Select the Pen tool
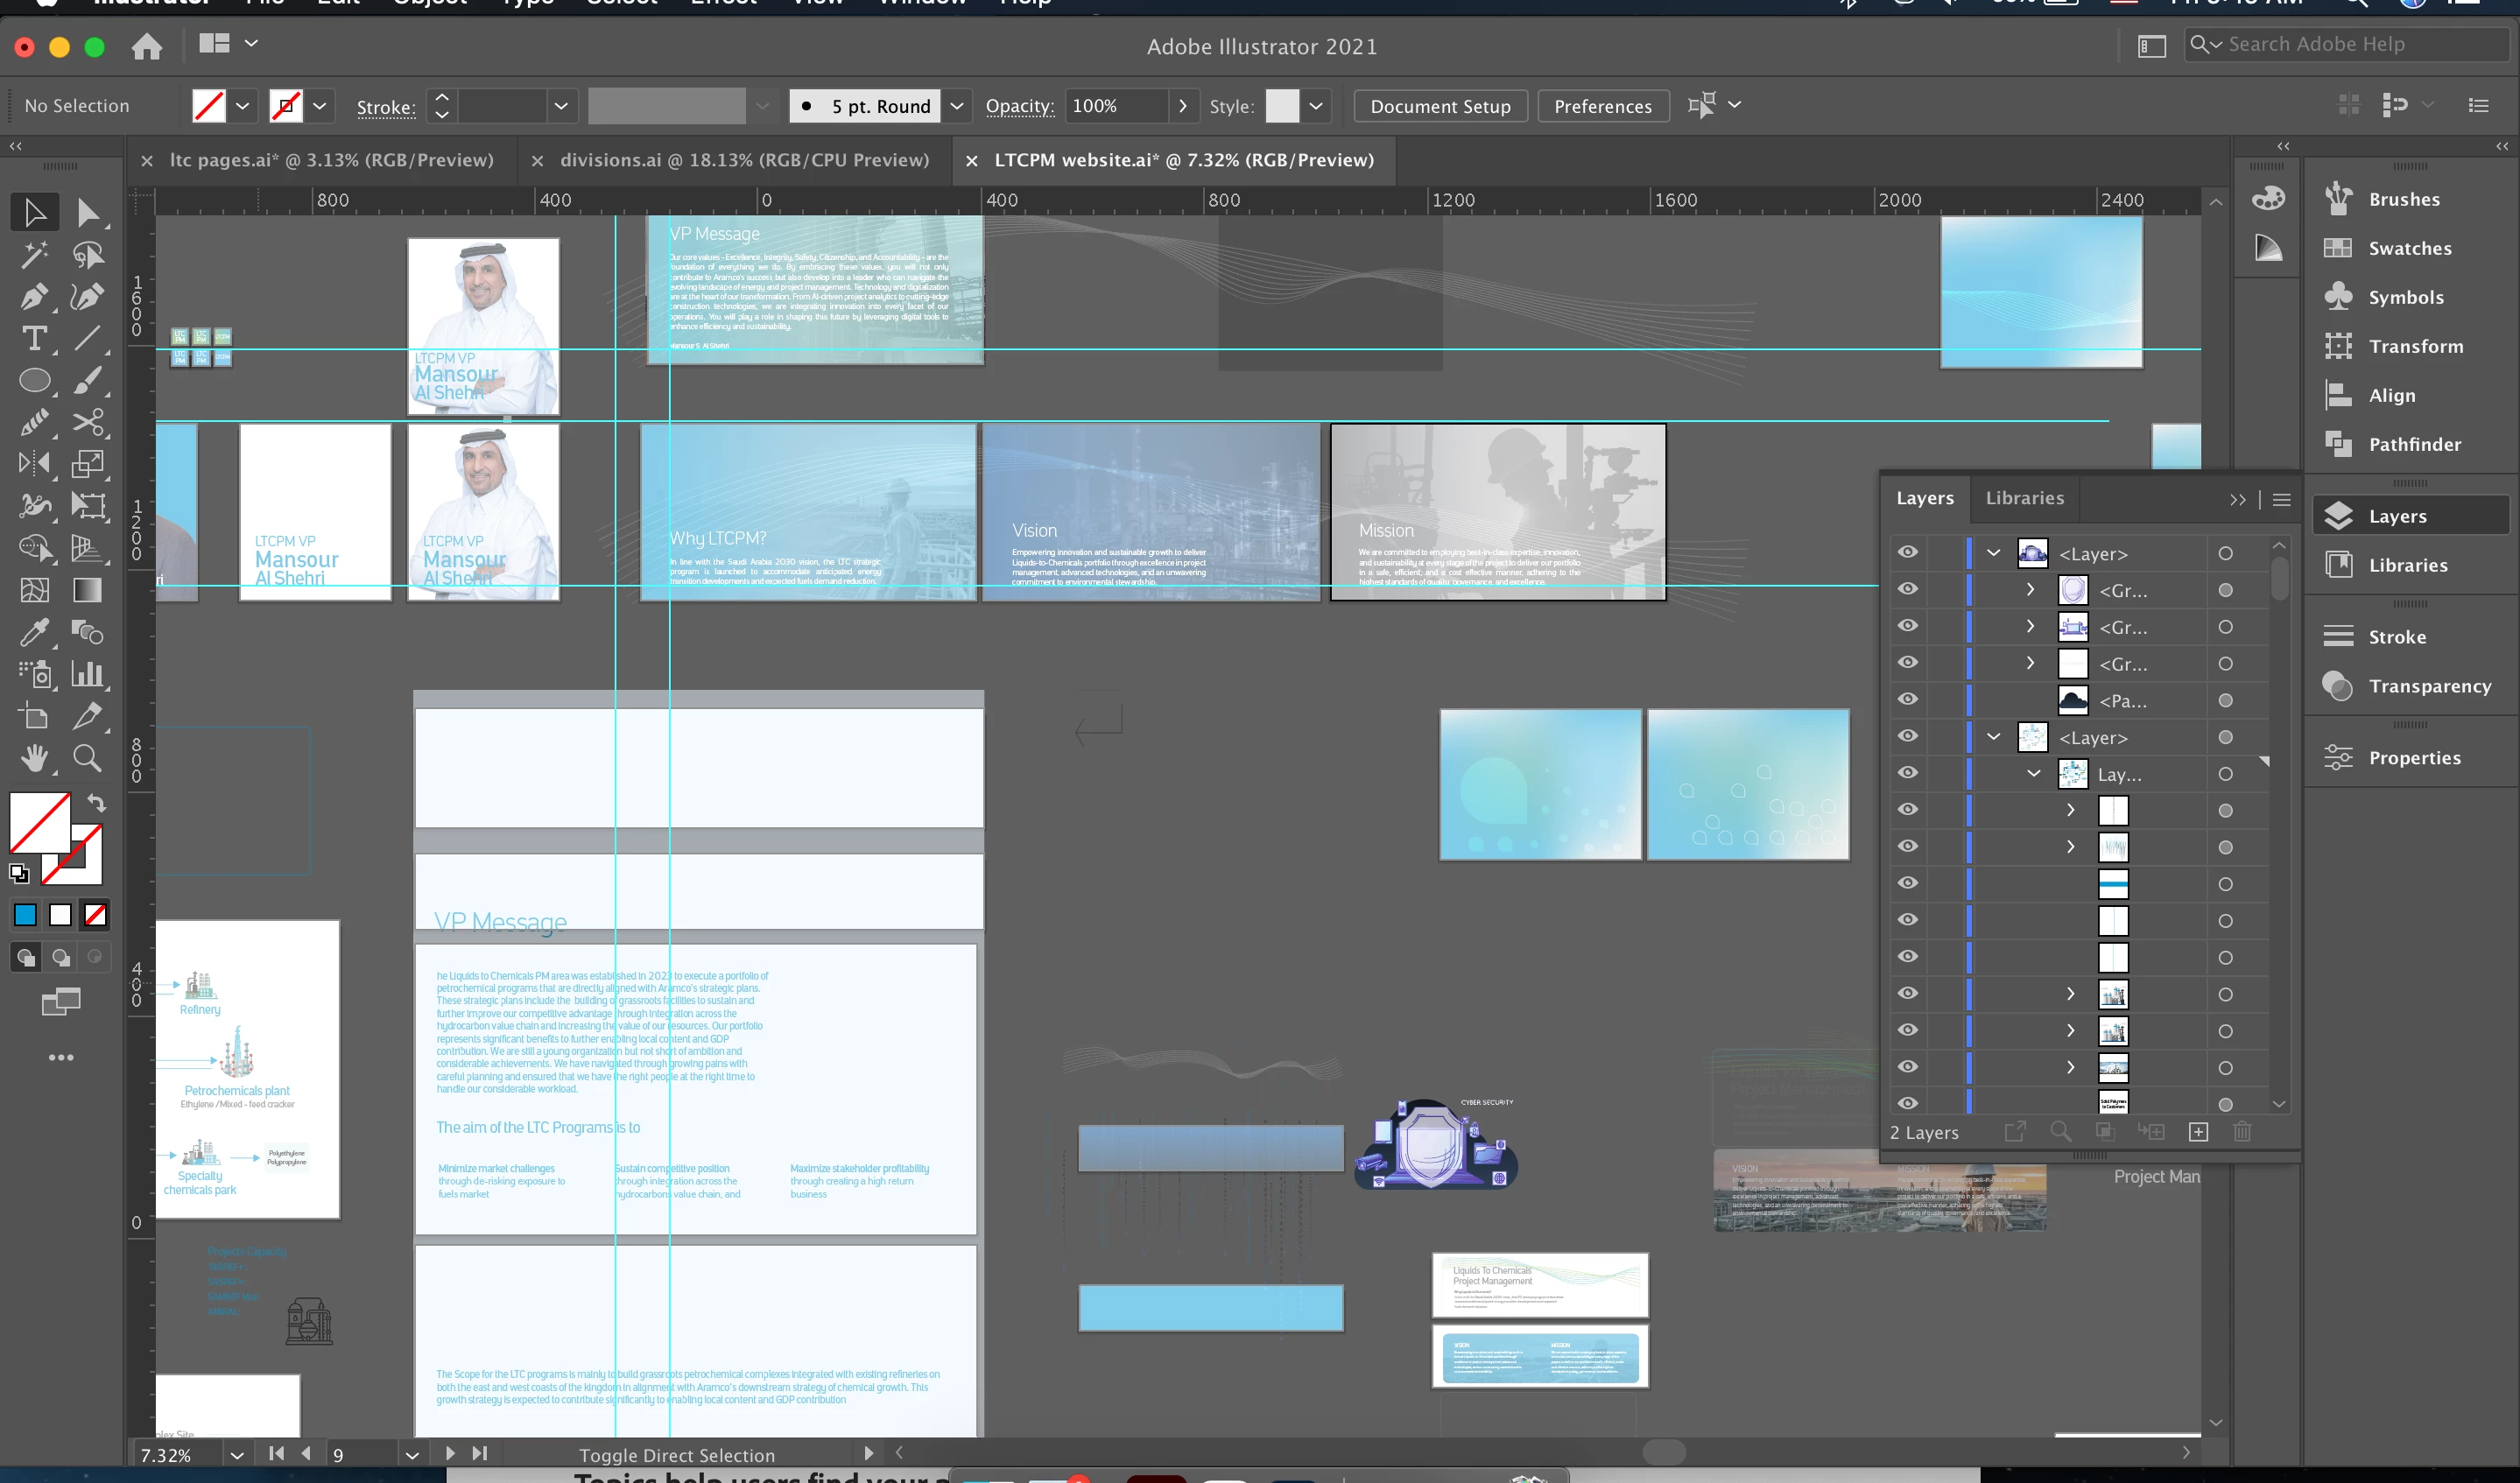Screen dimensions: 2520x1483 pos(34,297)
